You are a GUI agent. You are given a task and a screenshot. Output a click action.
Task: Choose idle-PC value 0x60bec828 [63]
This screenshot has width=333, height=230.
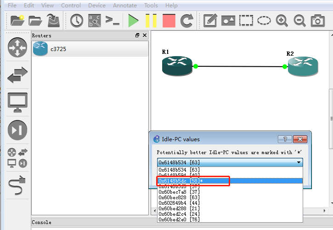[x=230, y=197]
